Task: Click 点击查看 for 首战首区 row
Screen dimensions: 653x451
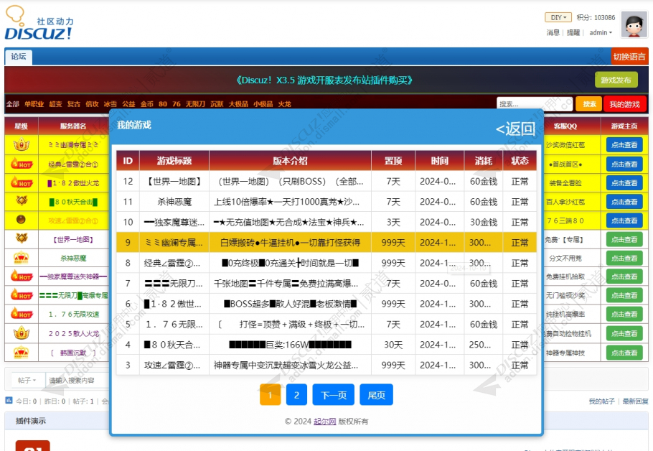Action: tap(624, 164)
